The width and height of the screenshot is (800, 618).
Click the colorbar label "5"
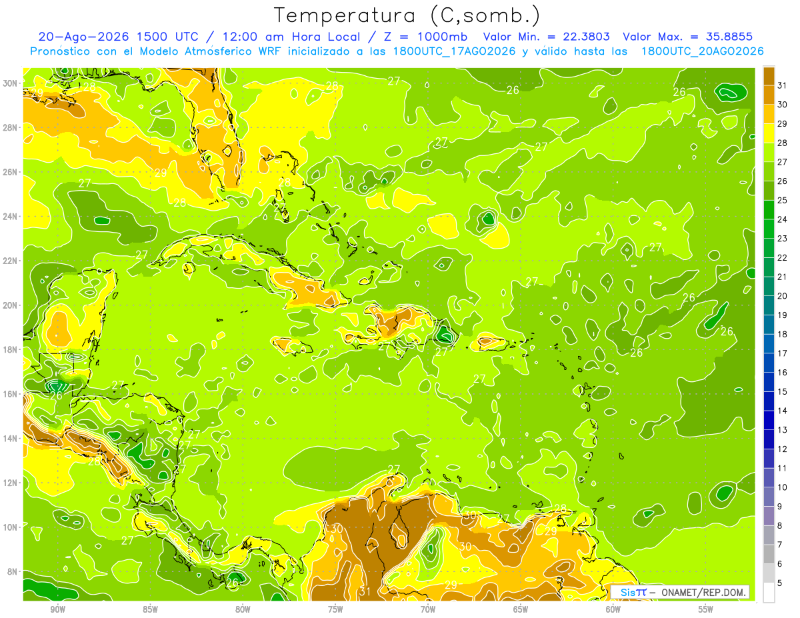point(780,583)
